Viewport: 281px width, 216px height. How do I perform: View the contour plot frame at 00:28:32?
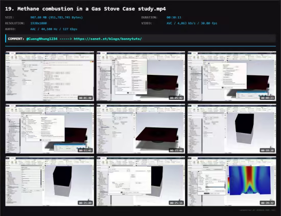[x=232, y=181]
